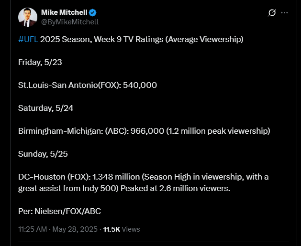301x246 pixels.
Task: View the 11.5K Views count
Action: pyautogui.click(x=122, y=229)
